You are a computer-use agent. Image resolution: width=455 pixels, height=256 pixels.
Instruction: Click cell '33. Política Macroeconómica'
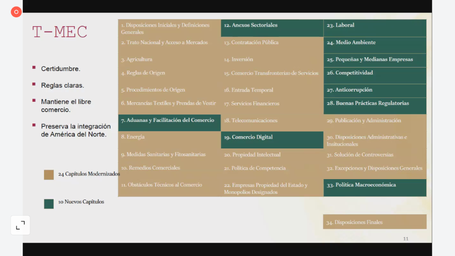pyautogui.click(x=375, y=188)
